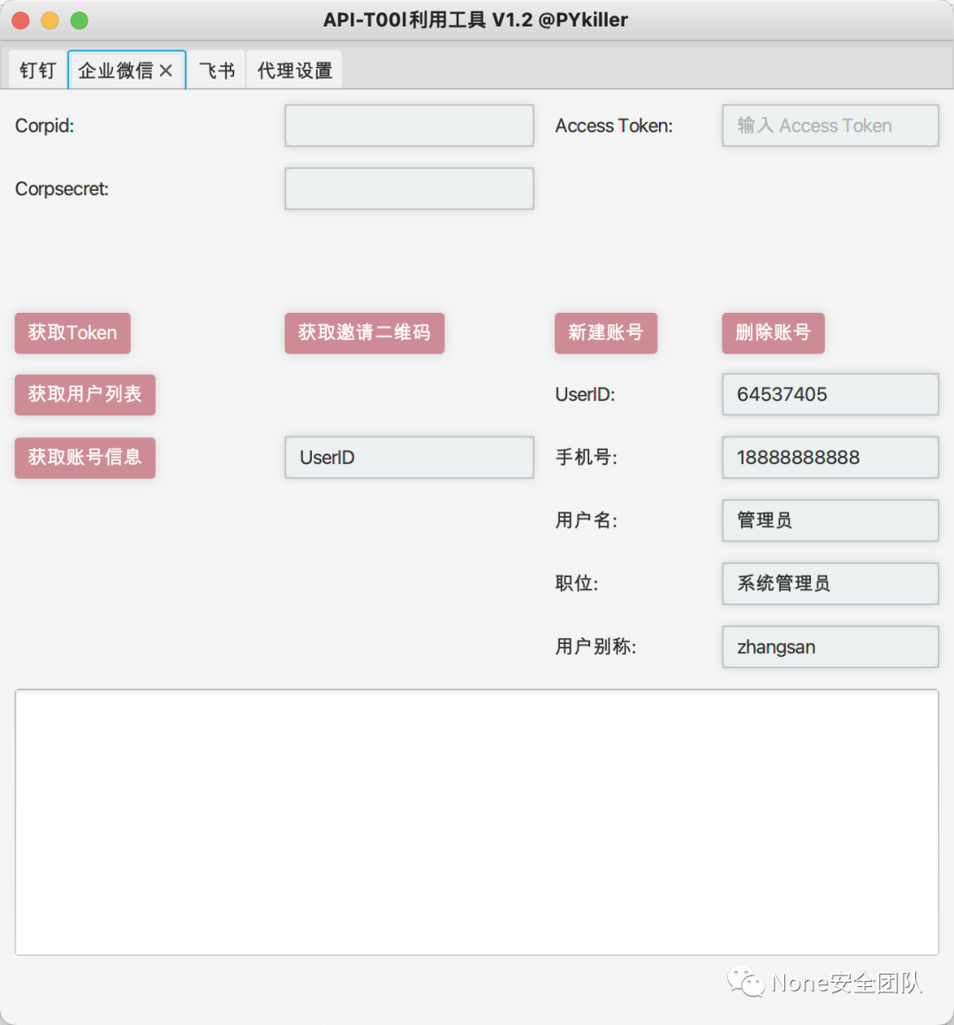This screenshot has height=1025, width=954.
Task: Close the 企业微信 tab with its X icon
Action: pos(166,71)
